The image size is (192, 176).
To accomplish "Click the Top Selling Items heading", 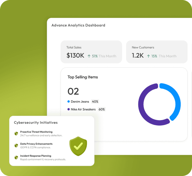I will click(83, 77).
